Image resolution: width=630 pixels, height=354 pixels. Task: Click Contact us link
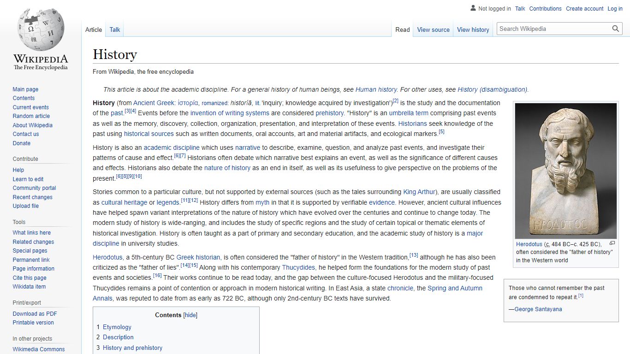[x=26, y=134]
